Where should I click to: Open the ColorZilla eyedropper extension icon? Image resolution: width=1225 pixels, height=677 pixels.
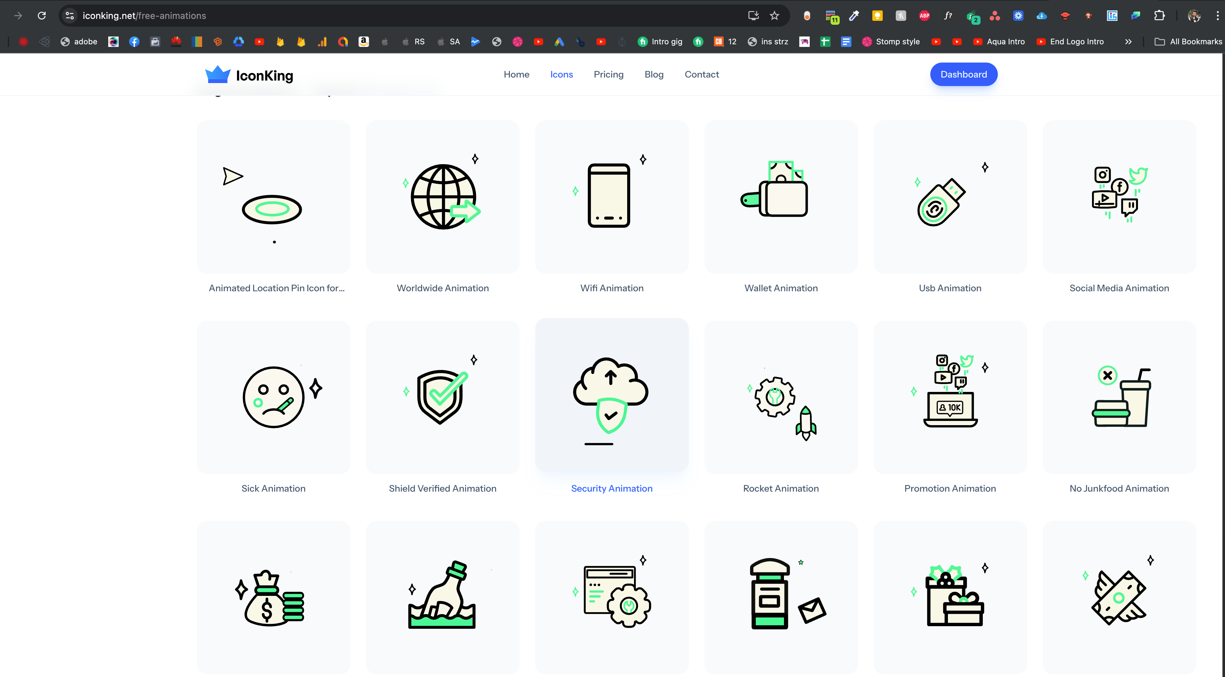tap(854, 15)
